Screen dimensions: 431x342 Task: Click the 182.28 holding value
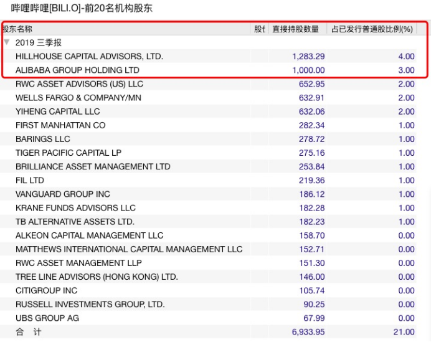pos(311,207)
